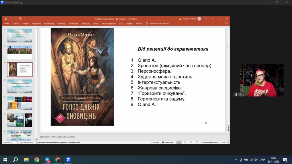The height and width of the screenshot is (164, 292).
Task: Click the zoom slider handle in status bar
Action: [x=211, y=142]
